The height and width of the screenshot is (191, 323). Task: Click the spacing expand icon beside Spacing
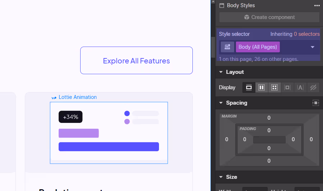315,103
